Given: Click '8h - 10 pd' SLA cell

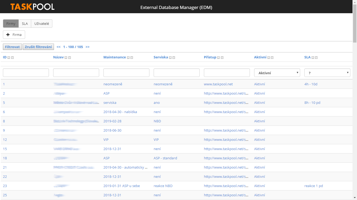Looking at the screenshot, I should point(312,103).
